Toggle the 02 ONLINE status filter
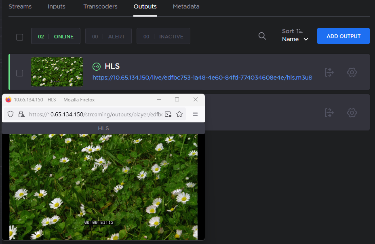This screenshot has width=375, height=244. point(56,36)
